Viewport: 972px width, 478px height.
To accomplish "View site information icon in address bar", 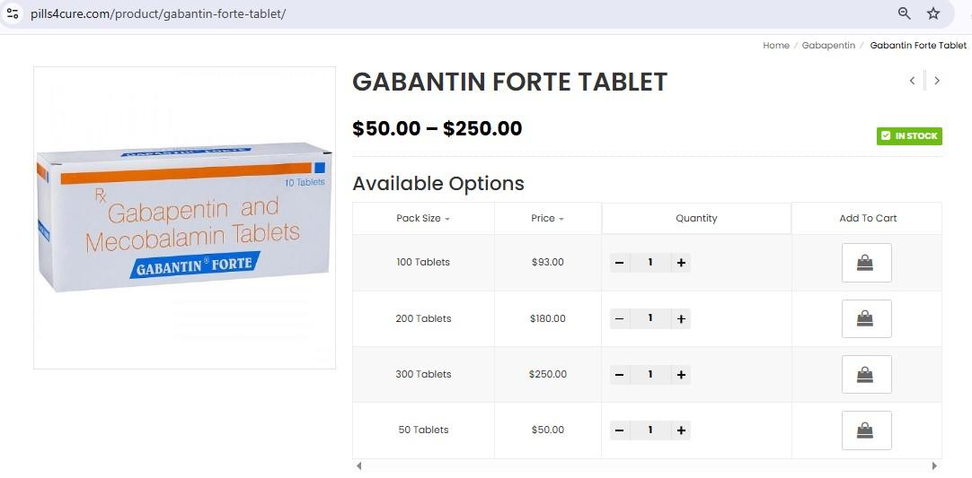I will (x=13, y=14).
